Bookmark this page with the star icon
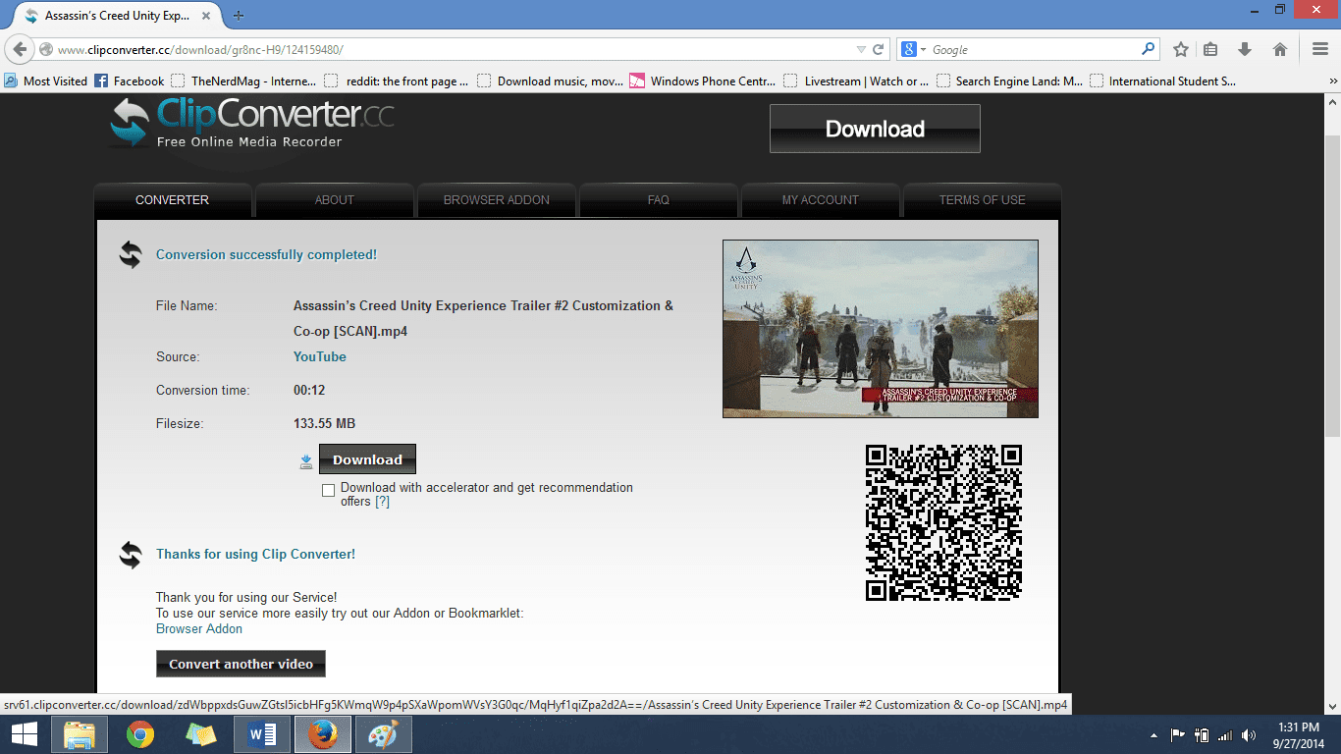 point(1181,49)
